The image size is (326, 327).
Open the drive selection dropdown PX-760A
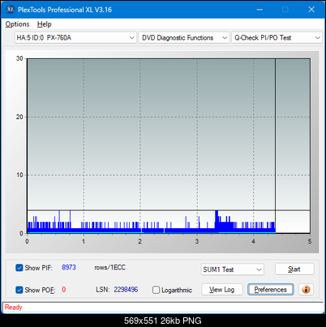75,38
